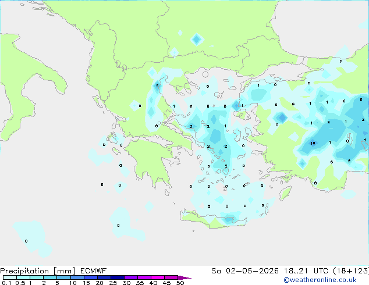Click the '[mm]' unit label
Viewport: 369px width, 285px height.
(64, 271)
